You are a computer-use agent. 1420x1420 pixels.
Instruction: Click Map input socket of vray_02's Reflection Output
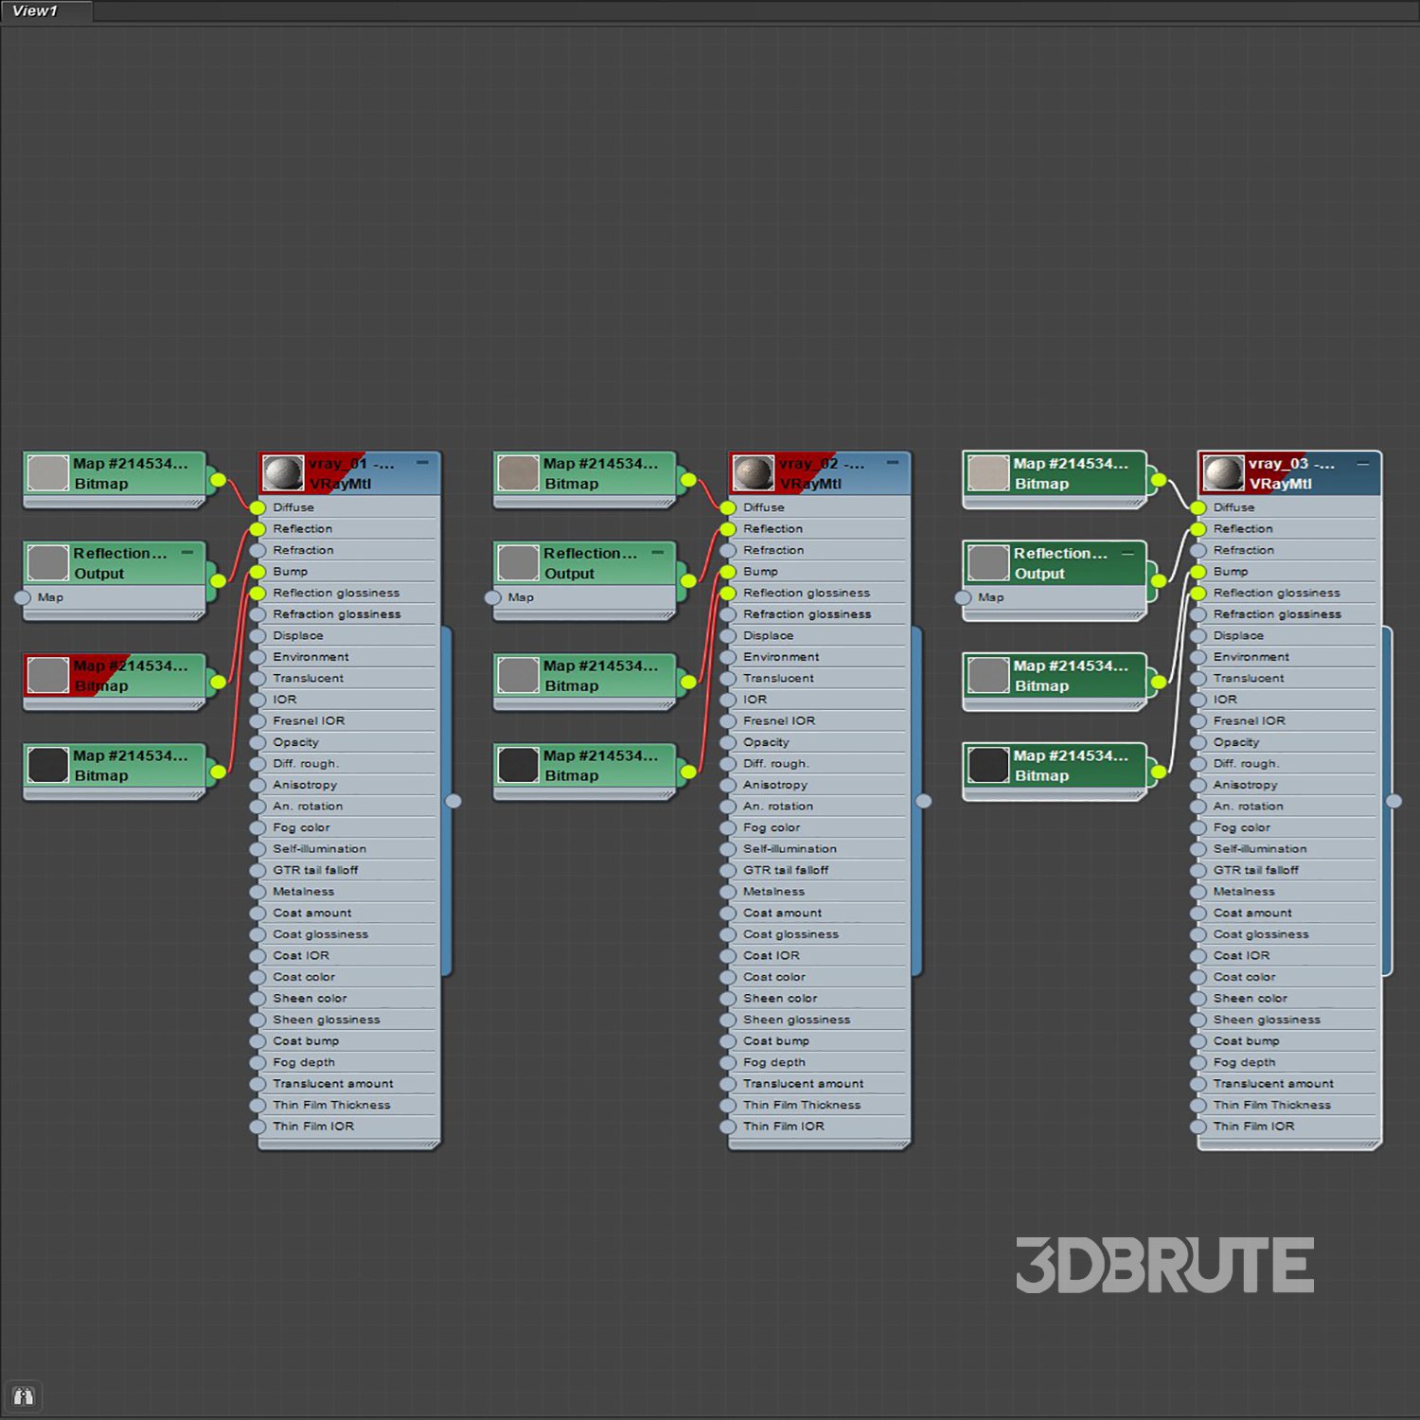[492, 597]
